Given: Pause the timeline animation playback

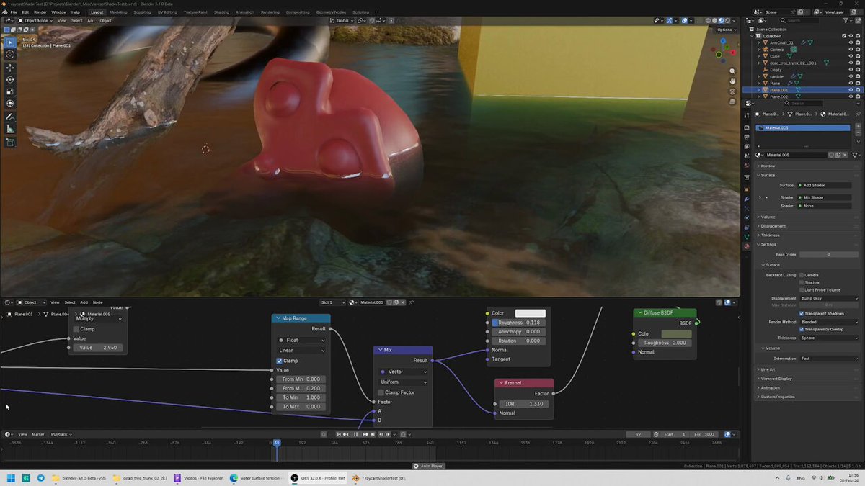Looking at the screenshot, I should (355, 434).
